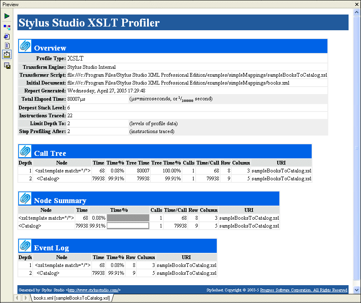Click the Call Tree section paperclip icon
Image resolution: width=361 pixels, height=303 pixels.
click(26, 151)
